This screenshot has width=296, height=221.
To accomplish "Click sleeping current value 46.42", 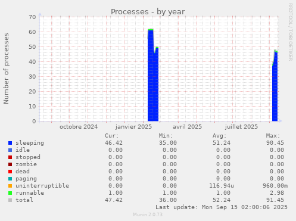I will [x=114, y=143].
